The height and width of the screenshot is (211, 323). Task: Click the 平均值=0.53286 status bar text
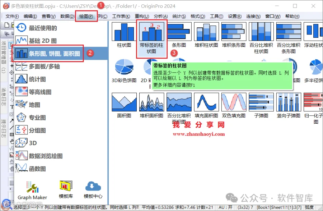click(158, 207)
